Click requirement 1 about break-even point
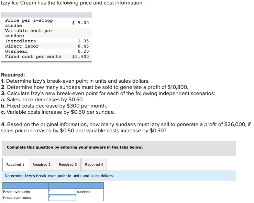Screen dimensions: 254x203 75,81
